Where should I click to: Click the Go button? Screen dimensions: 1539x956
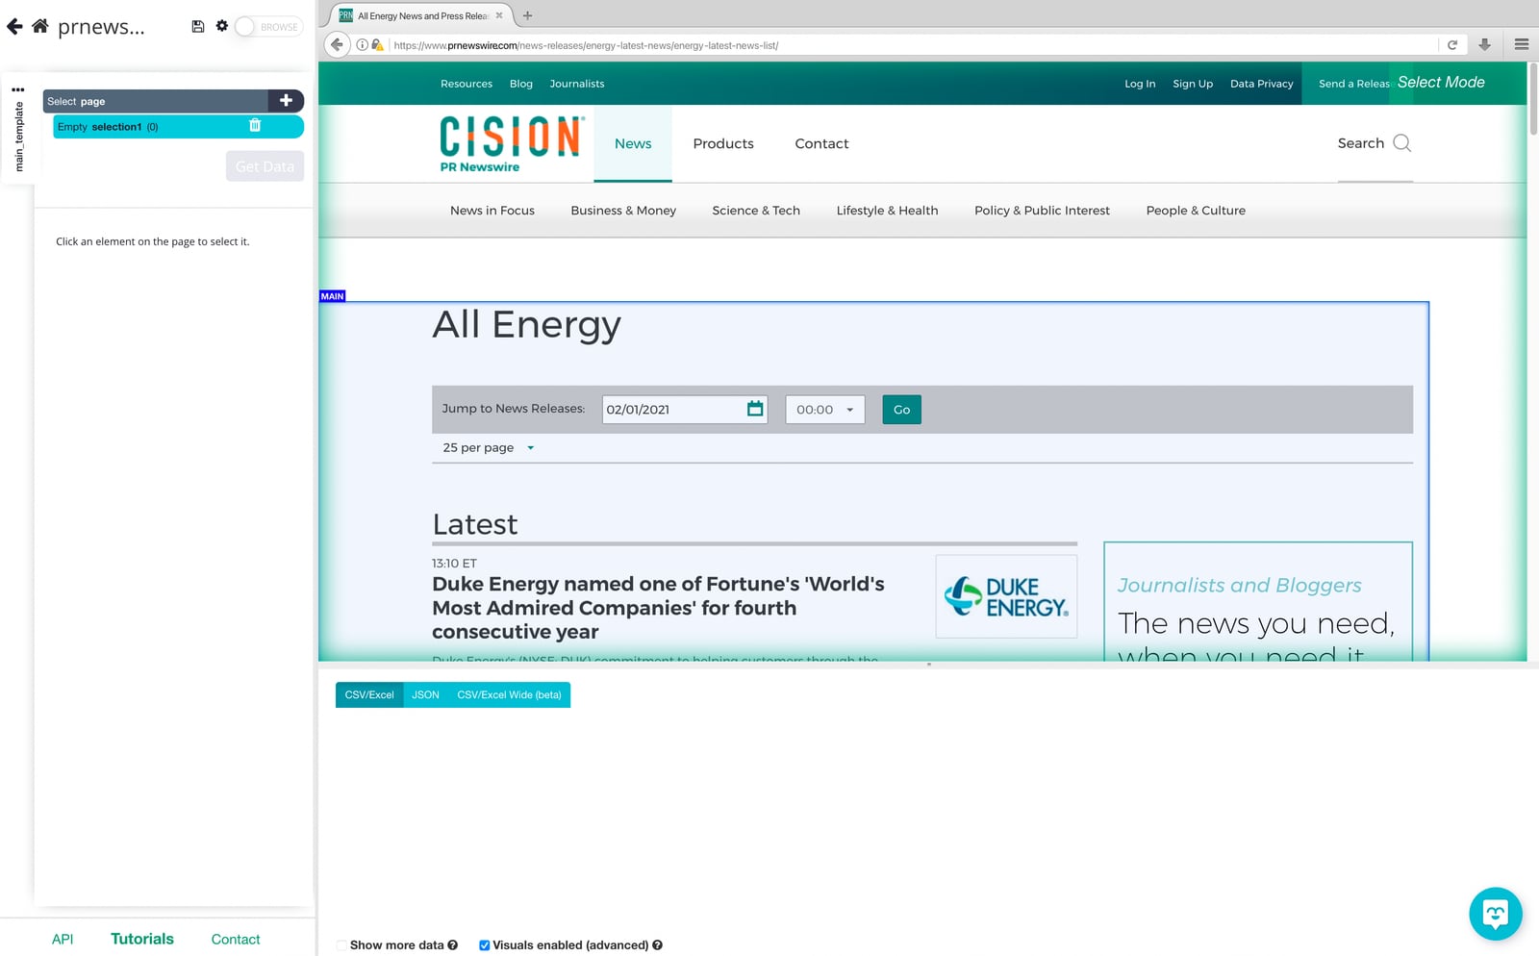tap(901, 410)
